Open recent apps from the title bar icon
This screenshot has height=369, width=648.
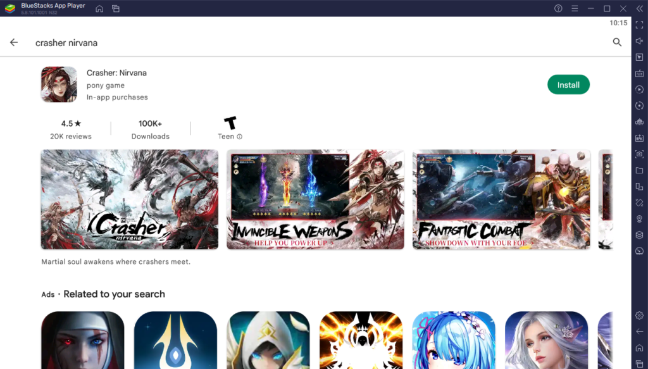(x=116, y=8)
